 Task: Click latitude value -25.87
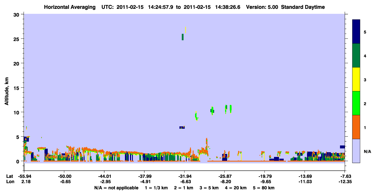[x=224, y=176]
